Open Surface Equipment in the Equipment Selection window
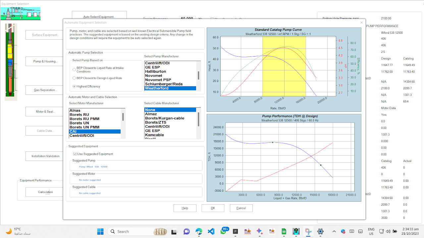This screenshot has height=238, width=424. 45,35
